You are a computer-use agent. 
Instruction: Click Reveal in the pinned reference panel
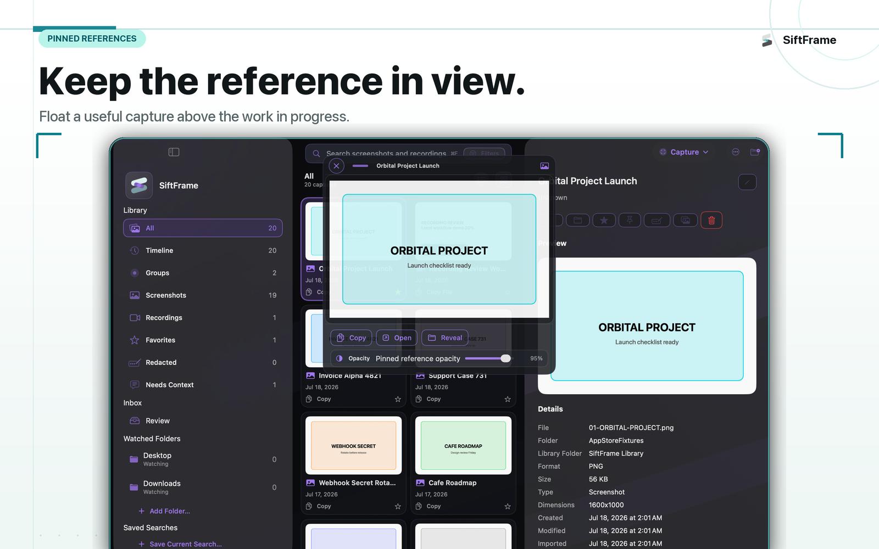(x=445, y=338)
